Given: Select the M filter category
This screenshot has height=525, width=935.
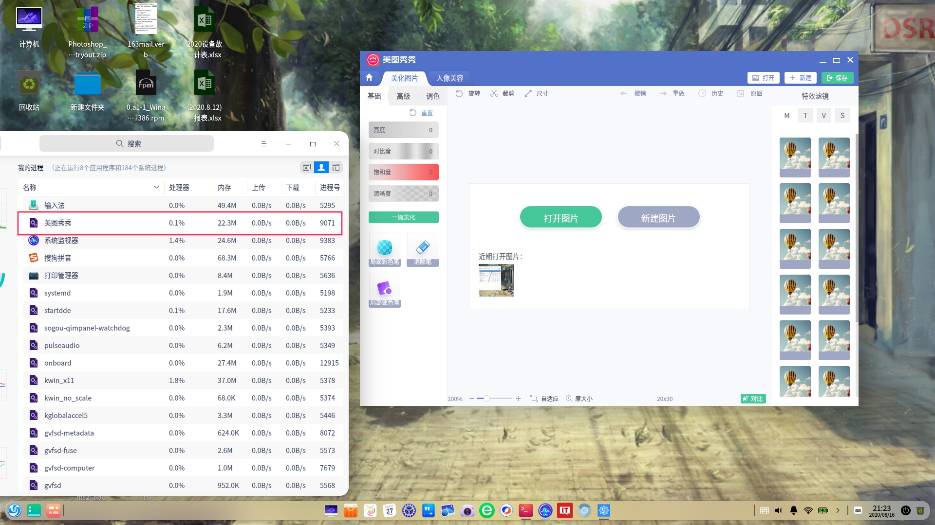Looking at the screenshot, I should tap(787, 116).
